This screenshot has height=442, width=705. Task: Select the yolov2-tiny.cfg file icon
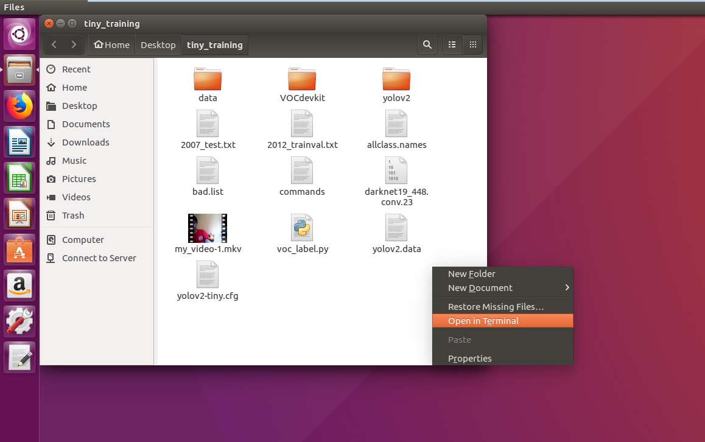(x=207, y=275)
